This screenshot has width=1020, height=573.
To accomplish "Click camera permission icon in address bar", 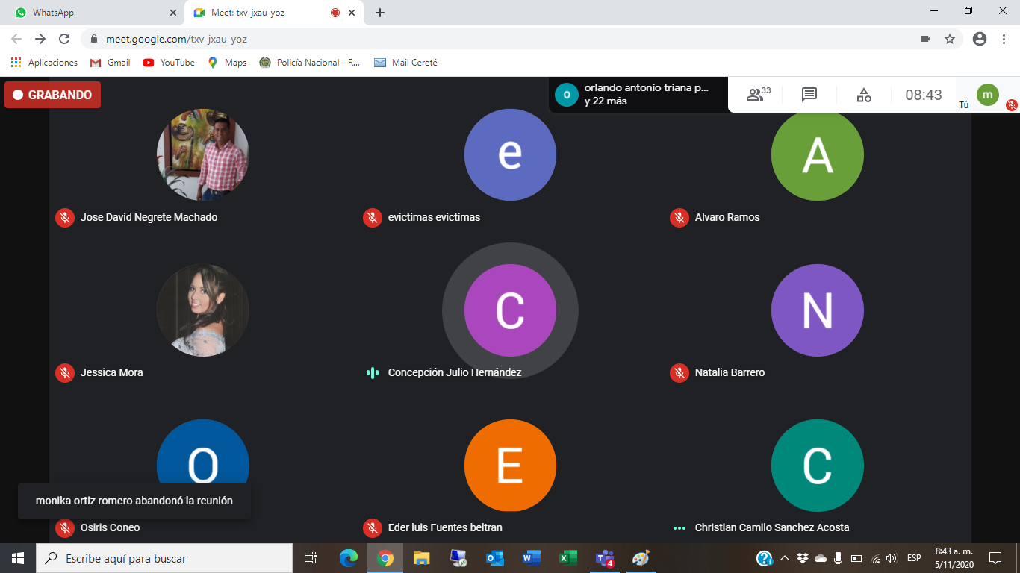I will click(x=926, y=39).
